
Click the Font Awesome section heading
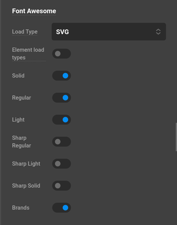(x=34, y=11)
